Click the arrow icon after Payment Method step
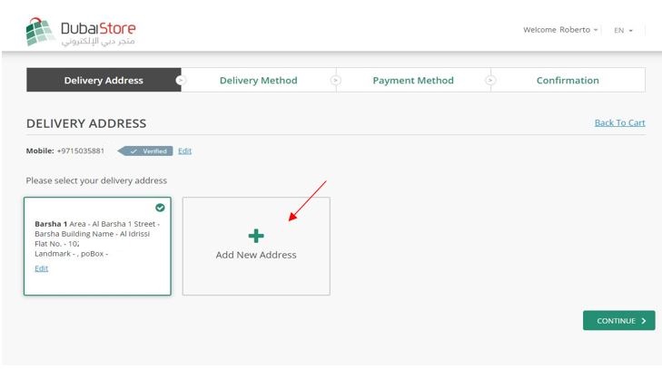Image resolution: width=662 pixels, height=369 pixels. point(490,80)
